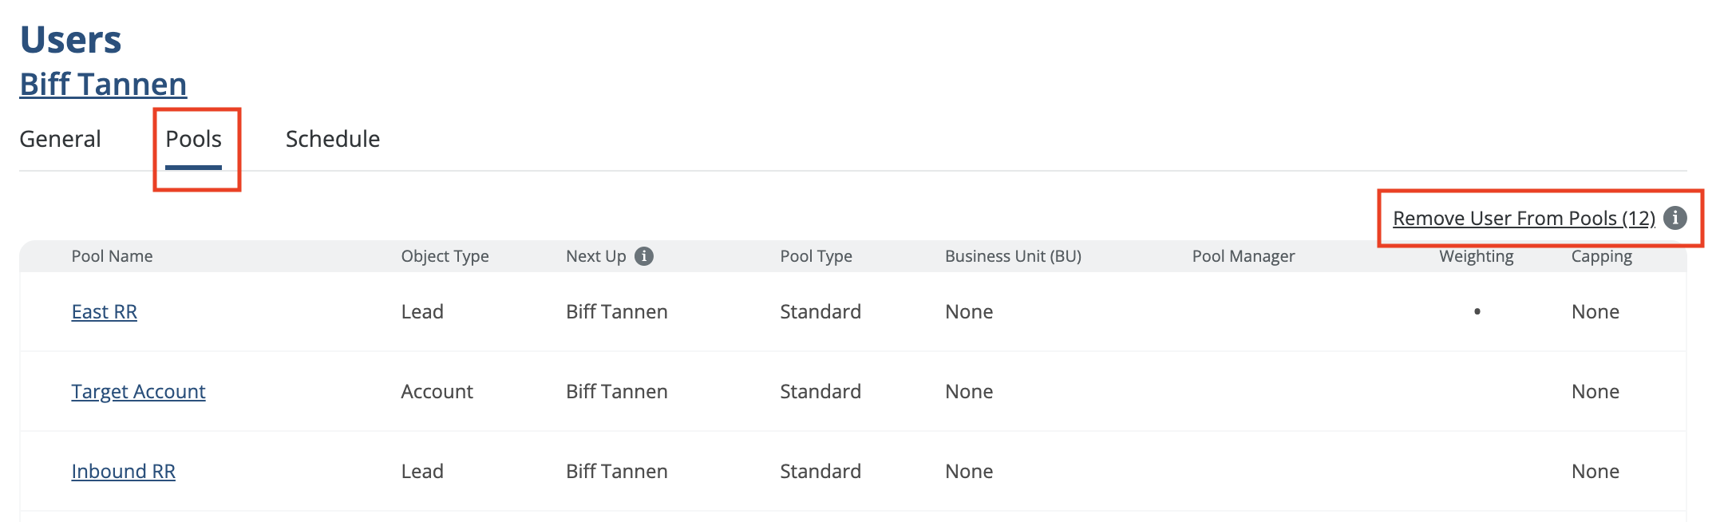Click the Capping column header
This screenshot has height=522, width=1724.
[x=1601, y=256]
